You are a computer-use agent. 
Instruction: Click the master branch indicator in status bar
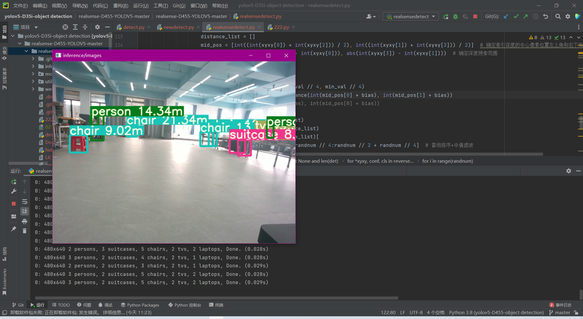click(562, 312)
